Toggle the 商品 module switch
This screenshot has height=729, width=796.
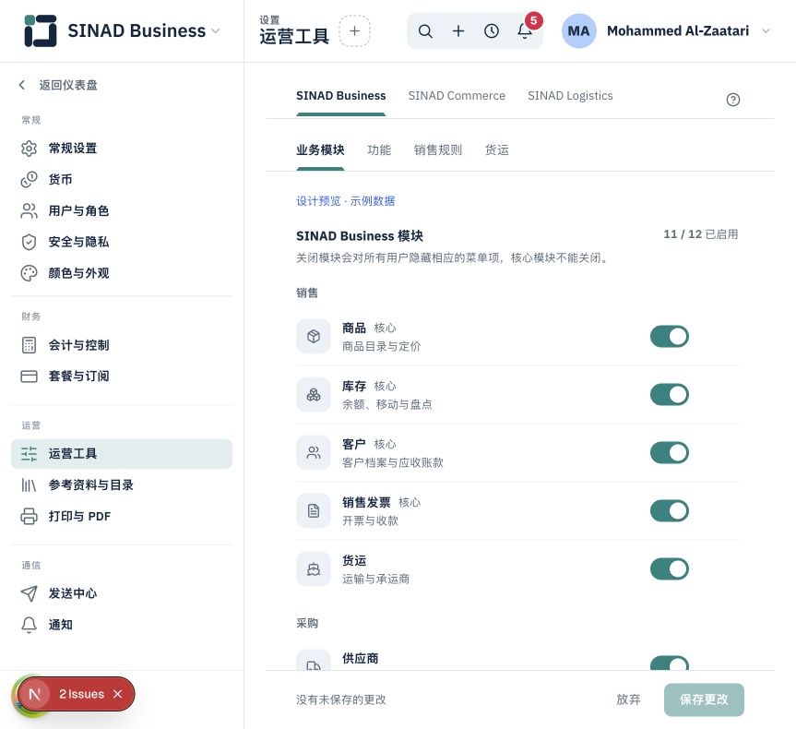pos(669,336)
